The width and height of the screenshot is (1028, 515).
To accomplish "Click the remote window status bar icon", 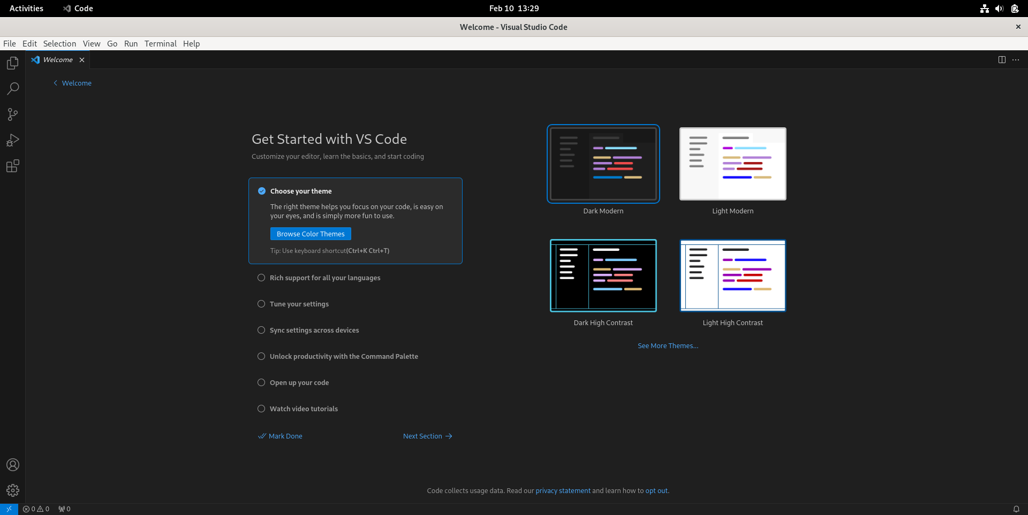I will click(x=9, y=509).
